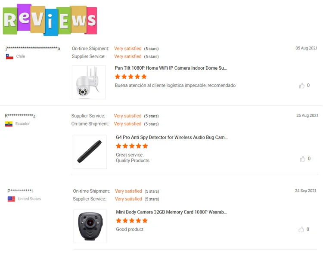Image resolution: width=323 pixels, height=256 pixels.
Task: Open Mini Body Camera 32GB product link
Action: click(x=171, y=212)
